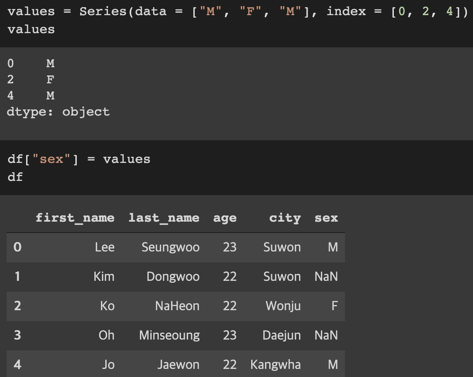Viewport: 473px width, 377px height.
Task: Click the cell 'Lee' in first_name
Action: 105,247
